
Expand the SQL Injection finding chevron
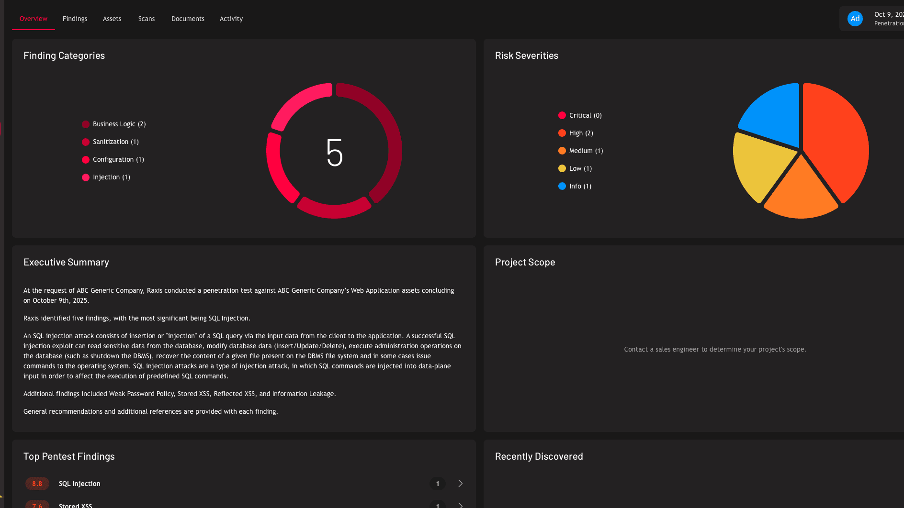pos(460,484)
